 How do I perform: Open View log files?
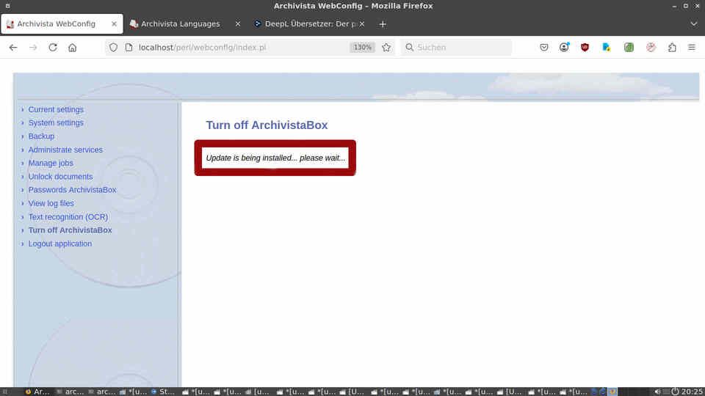click(x=51, y=203)
